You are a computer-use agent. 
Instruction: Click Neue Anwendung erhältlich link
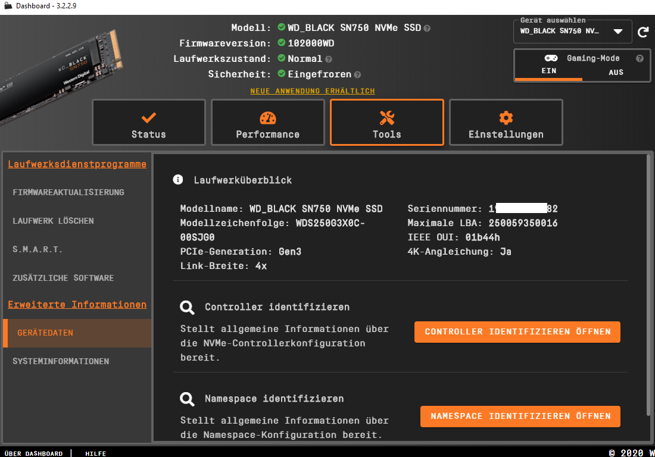[x=313, y=91]
